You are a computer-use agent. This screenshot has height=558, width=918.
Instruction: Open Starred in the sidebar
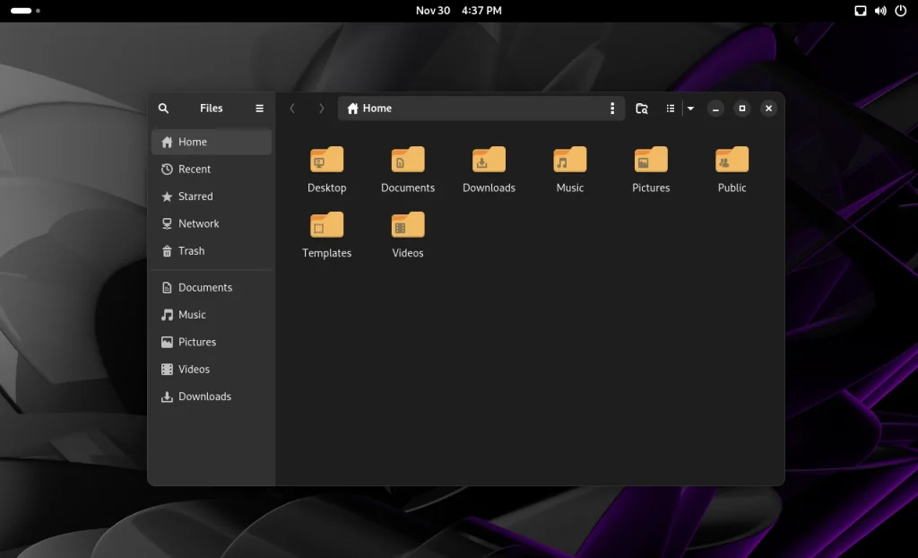click(x=195, y=196)
